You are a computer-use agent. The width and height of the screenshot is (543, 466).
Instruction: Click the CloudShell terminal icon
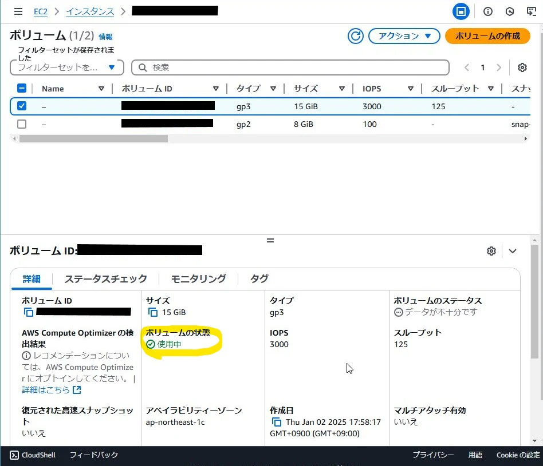pyautogui.click(x=14, y=455)
